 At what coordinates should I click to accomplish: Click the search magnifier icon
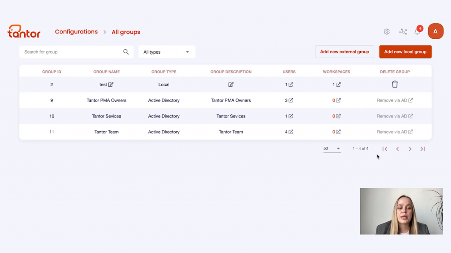pos(126,52)
